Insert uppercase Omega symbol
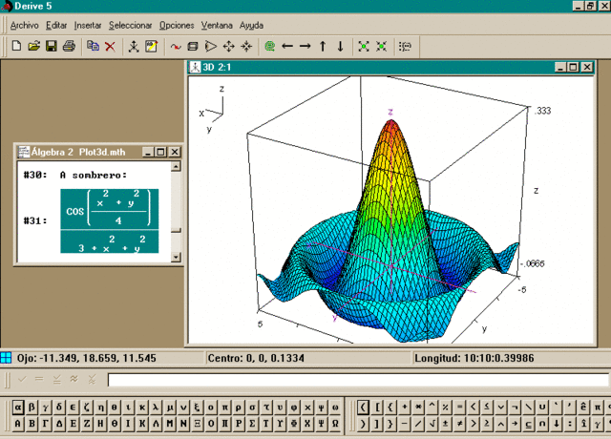The width and height of the screenshot is (611, 439). point(335,424)
